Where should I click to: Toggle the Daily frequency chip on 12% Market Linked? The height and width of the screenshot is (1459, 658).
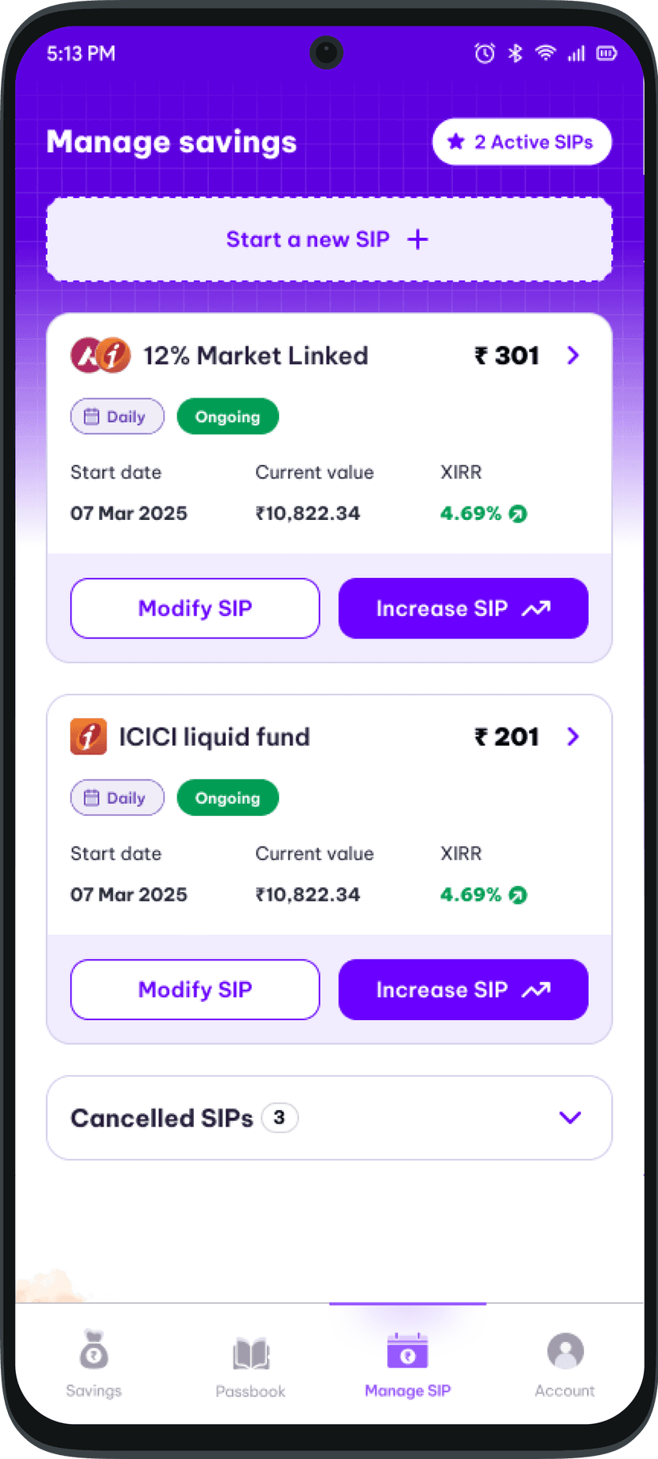pos(117,416)
